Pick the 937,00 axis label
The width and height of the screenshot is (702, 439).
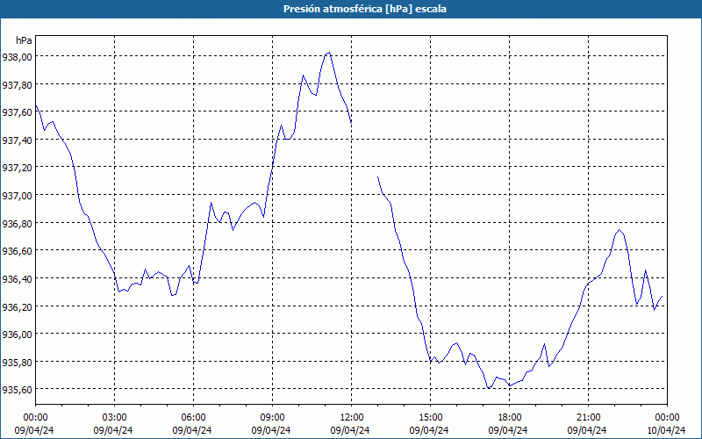pyautogui.click(x=17, y=195)
